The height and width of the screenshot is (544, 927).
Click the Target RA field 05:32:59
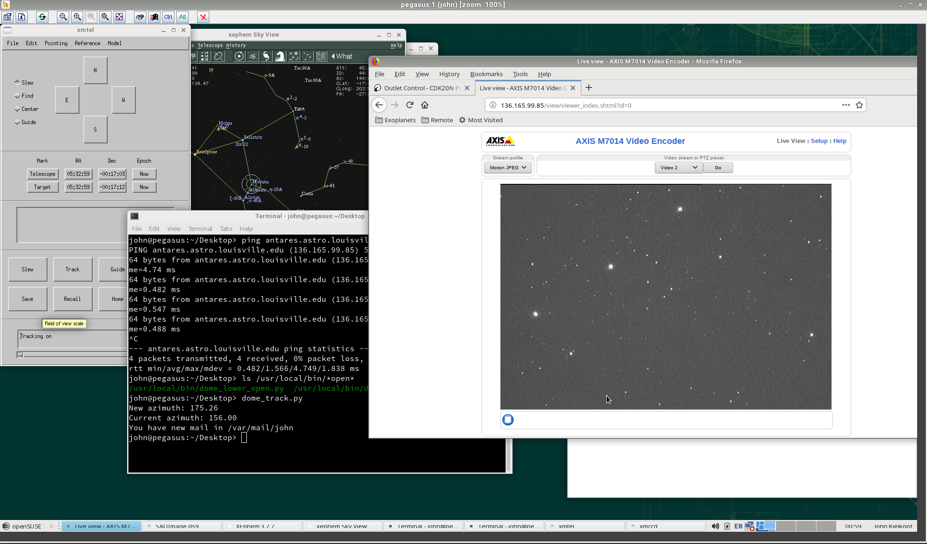[x=78, y=187]
